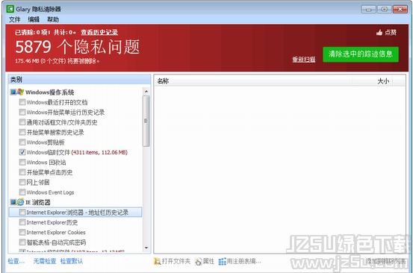Check Windows开始菜单运行历史记录 checkbox
Viewport: 413px width, 273px height.
tap(22, 112)
